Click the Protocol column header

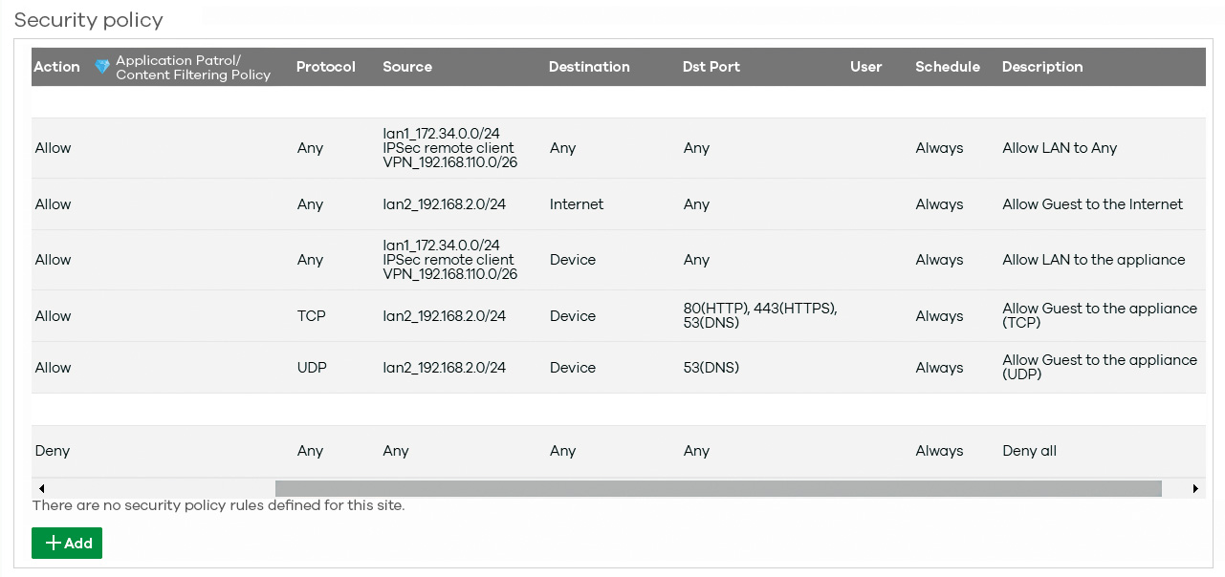(326, 67)
